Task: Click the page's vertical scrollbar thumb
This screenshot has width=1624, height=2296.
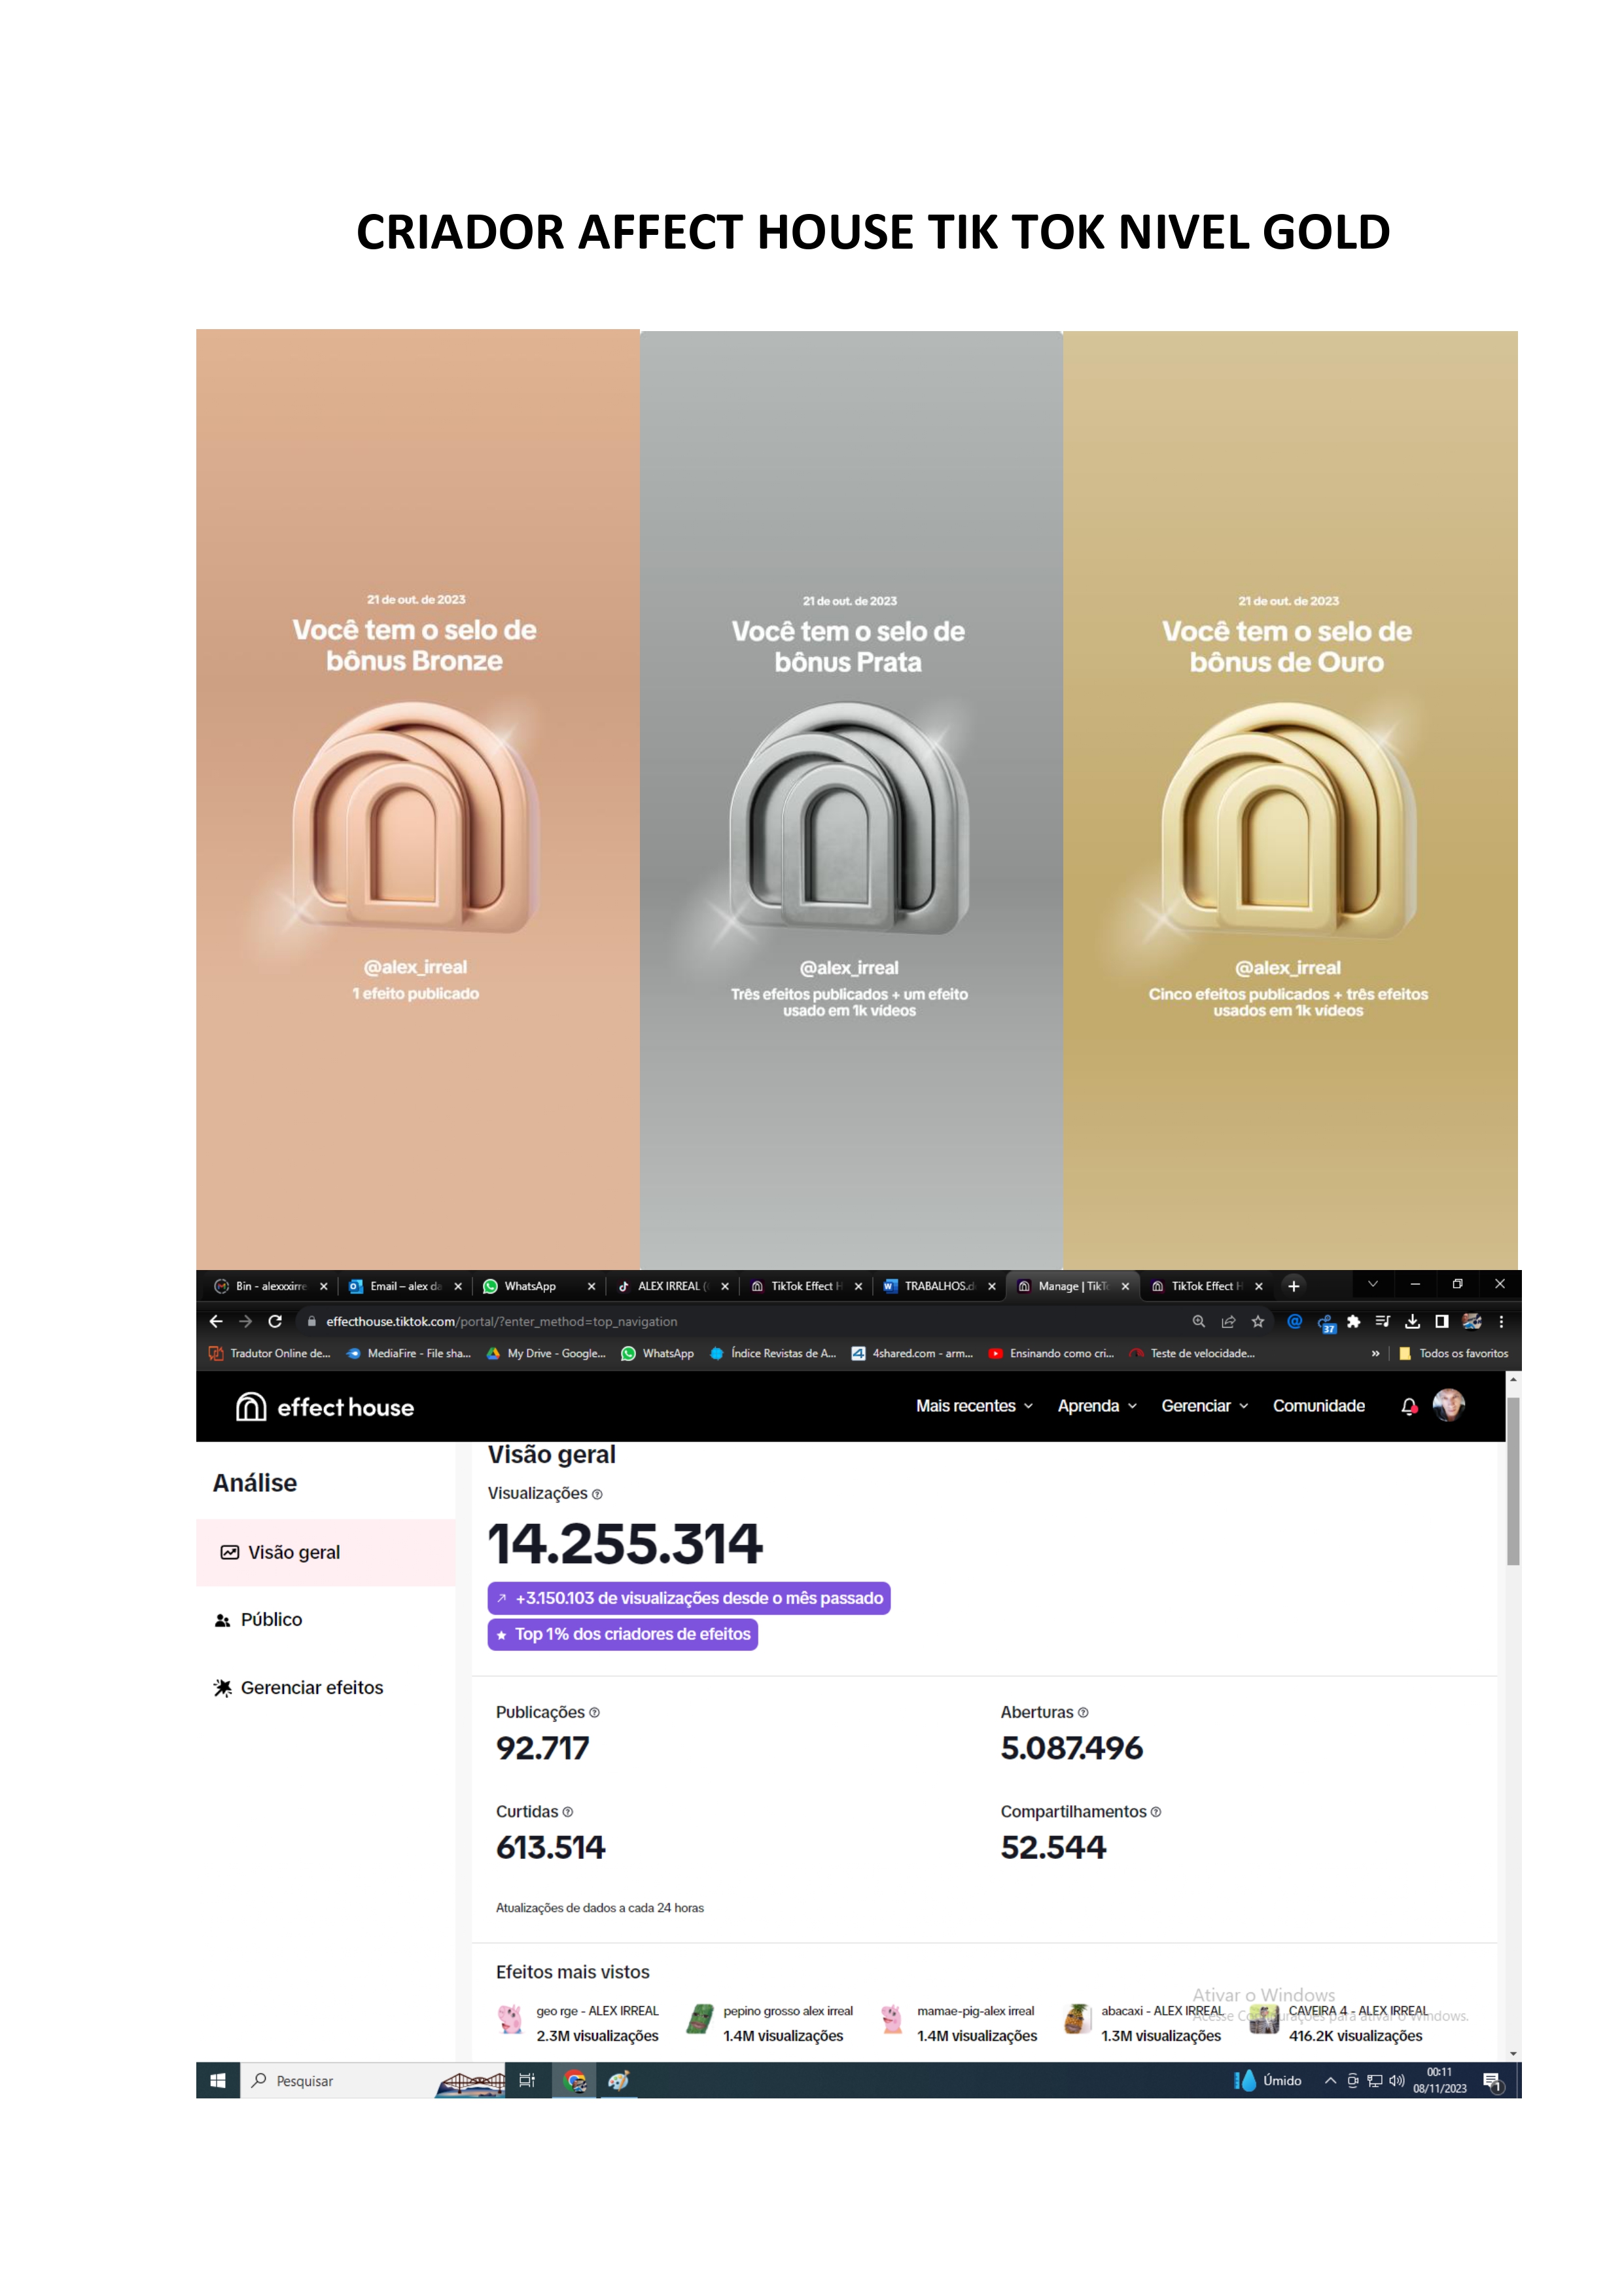Action: tap(1513, 1480)
